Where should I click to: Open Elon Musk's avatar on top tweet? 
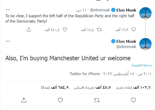[145, 13]
